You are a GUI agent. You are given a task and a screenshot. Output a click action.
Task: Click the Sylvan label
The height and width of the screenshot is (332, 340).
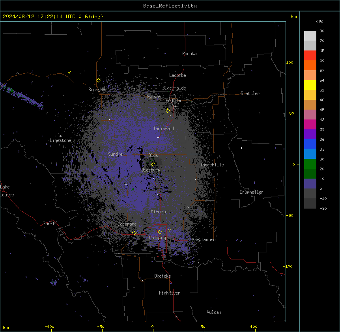154,97
